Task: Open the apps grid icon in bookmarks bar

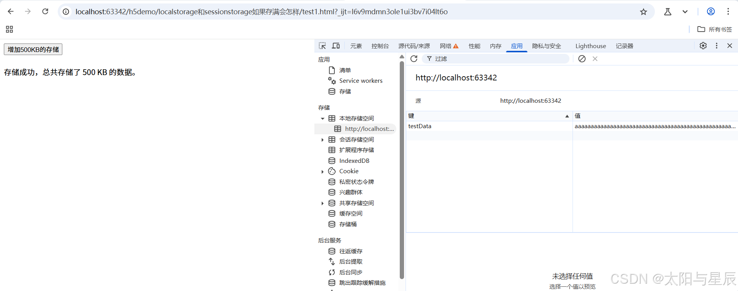Action: click(10, 29)
